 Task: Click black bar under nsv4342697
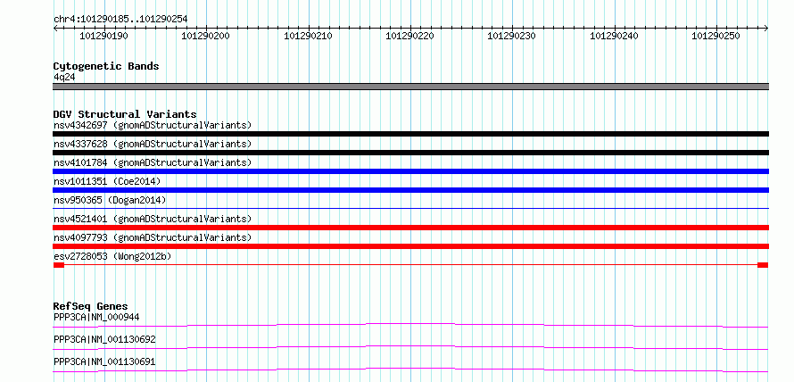(x=410, y=134)
